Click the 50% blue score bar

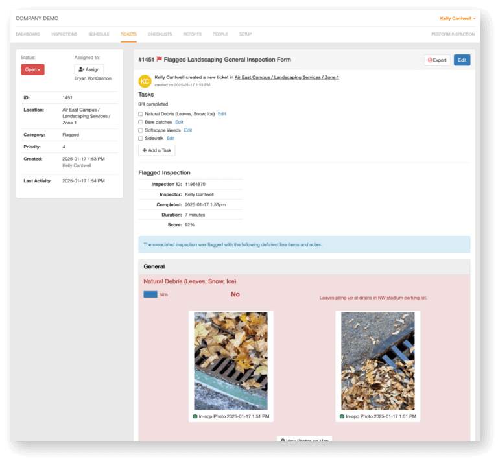[x=150, y=294]
